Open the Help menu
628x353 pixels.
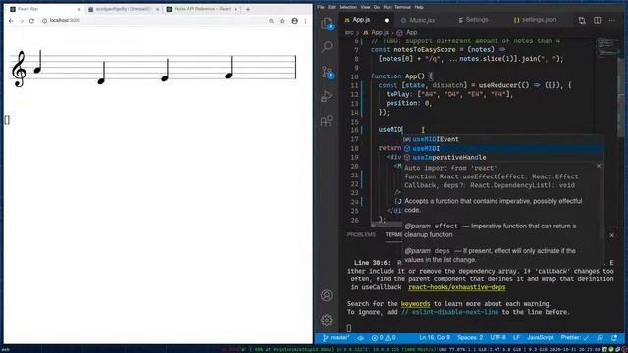point(419,7)
